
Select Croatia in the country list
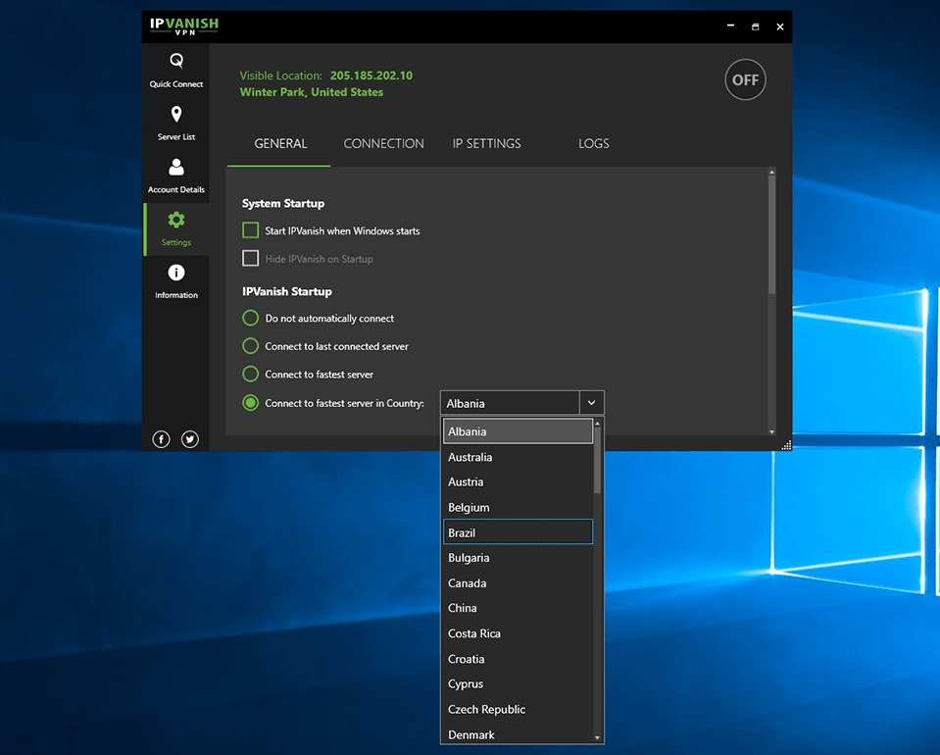(518, 659)
